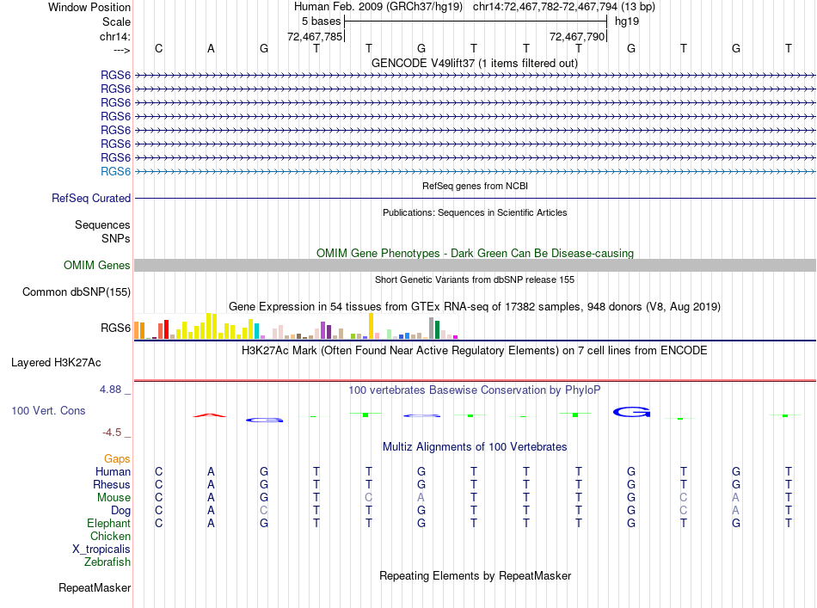Click the red A conservation logo letter
This screenshot has width=817, height=608.
210,415
